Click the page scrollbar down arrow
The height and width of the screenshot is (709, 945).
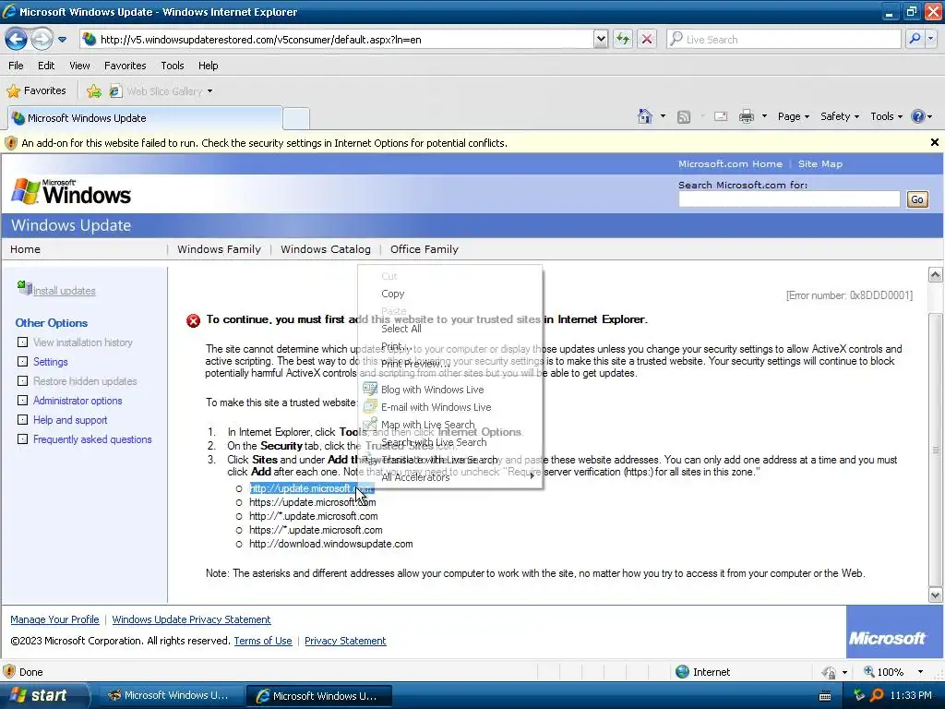[935, 595]
